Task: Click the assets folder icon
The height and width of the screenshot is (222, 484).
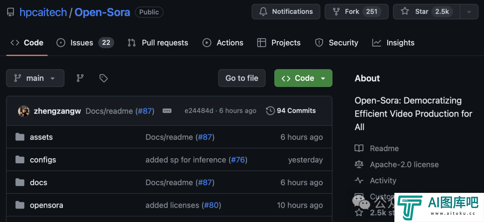Action: [x=20, y=137]
